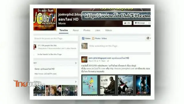The width and height of the screenshot is (184, 104).
Task: Click the Like button on the page cover
Action: pyautogui.click(x=127, y=23)
